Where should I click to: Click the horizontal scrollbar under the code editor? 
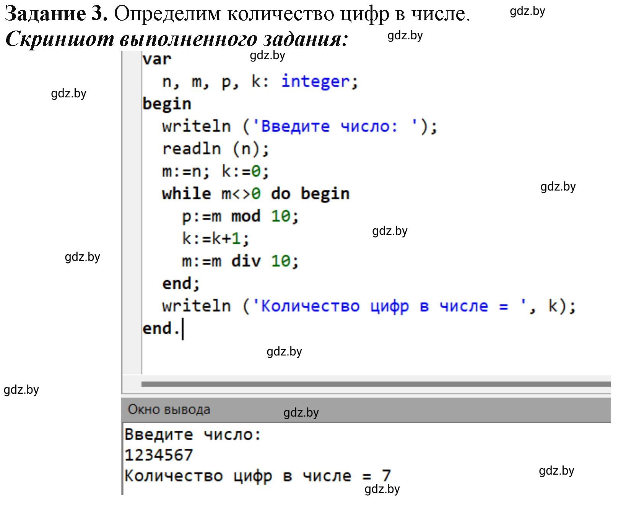(376, 384)
